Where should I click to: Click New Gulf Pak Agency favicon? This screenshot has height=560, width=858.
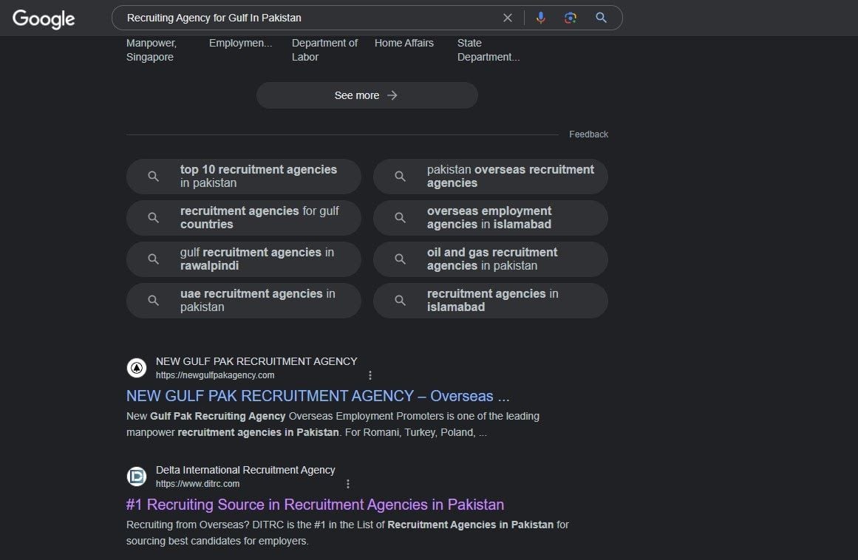click(137, 368)
